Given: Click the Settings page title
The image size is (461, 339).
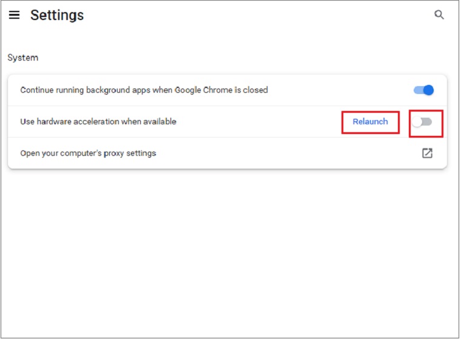Looking at the screenshot, I should tap(57, 15).
